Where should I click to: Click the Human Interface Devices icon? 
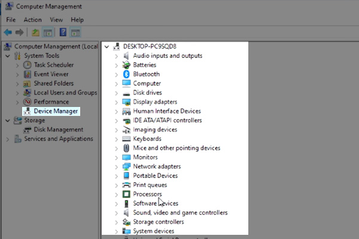(126, 111)
